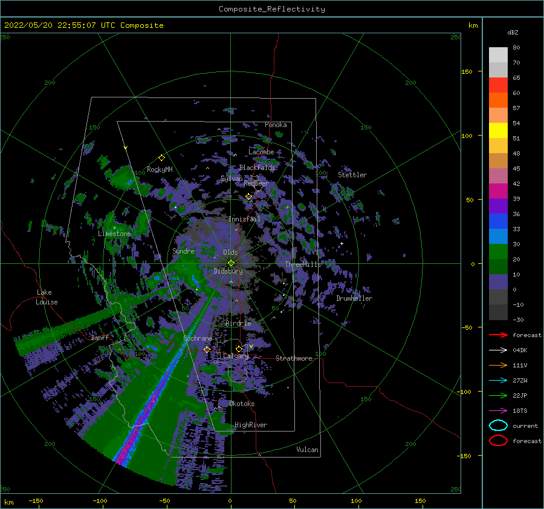Click the yellow radar site marker at Olds
The width and height of the screenshot is (544, 509).
[x=231, y=263]
